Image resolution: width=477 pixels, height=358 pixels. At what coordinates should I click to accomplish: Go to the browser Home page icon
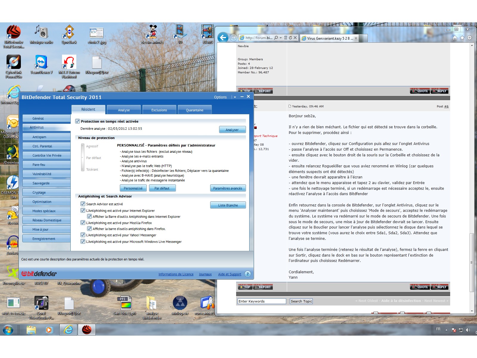point(455,38)
